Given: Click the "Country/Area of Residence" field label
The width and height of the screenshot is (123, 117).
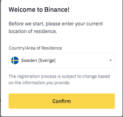Looking at the screenshot, I should 35,48.
